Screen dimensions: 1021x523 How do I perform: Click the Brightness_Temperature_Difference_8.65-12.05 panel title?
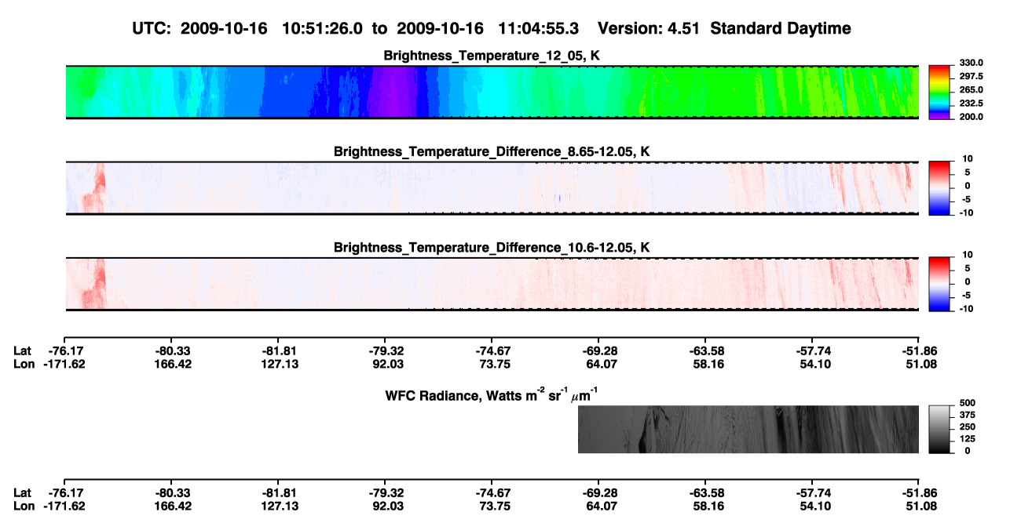[492, 151]
